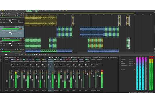
Task: Click the Undo arrow in toolbar
Action: (16, 11)
